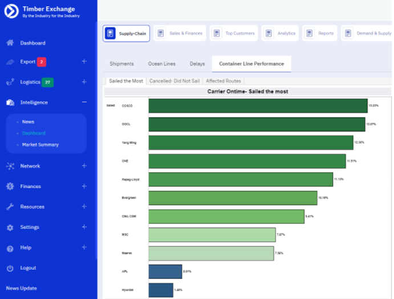
Task: Expand the Resources menu with plus
Action: click(x=84, y=207)
